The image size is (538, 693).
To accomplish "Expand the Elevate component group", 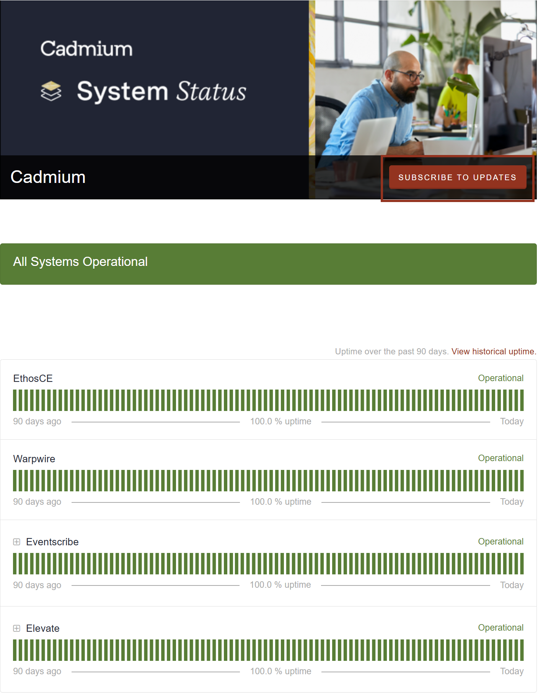I will point(16,628).
